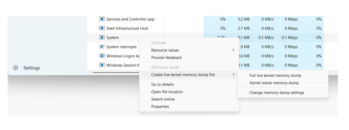Expand the Resource values submenu arrow
Image resolution: width=349 pixels, height=130 pixels.
233,50
